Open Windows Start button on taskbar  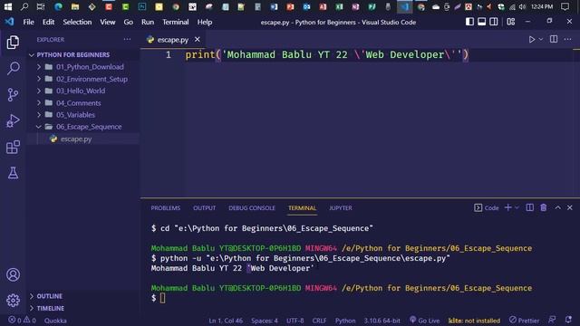pos(8,6)
